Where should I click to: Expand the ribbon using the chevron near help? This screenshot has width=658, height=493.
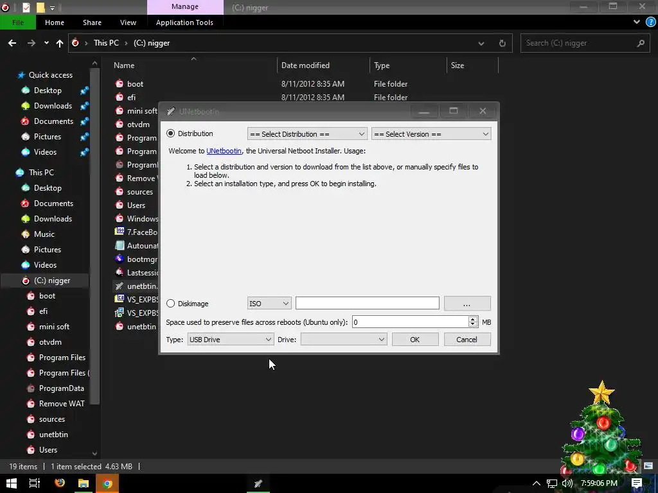click(x=637, y=22)
